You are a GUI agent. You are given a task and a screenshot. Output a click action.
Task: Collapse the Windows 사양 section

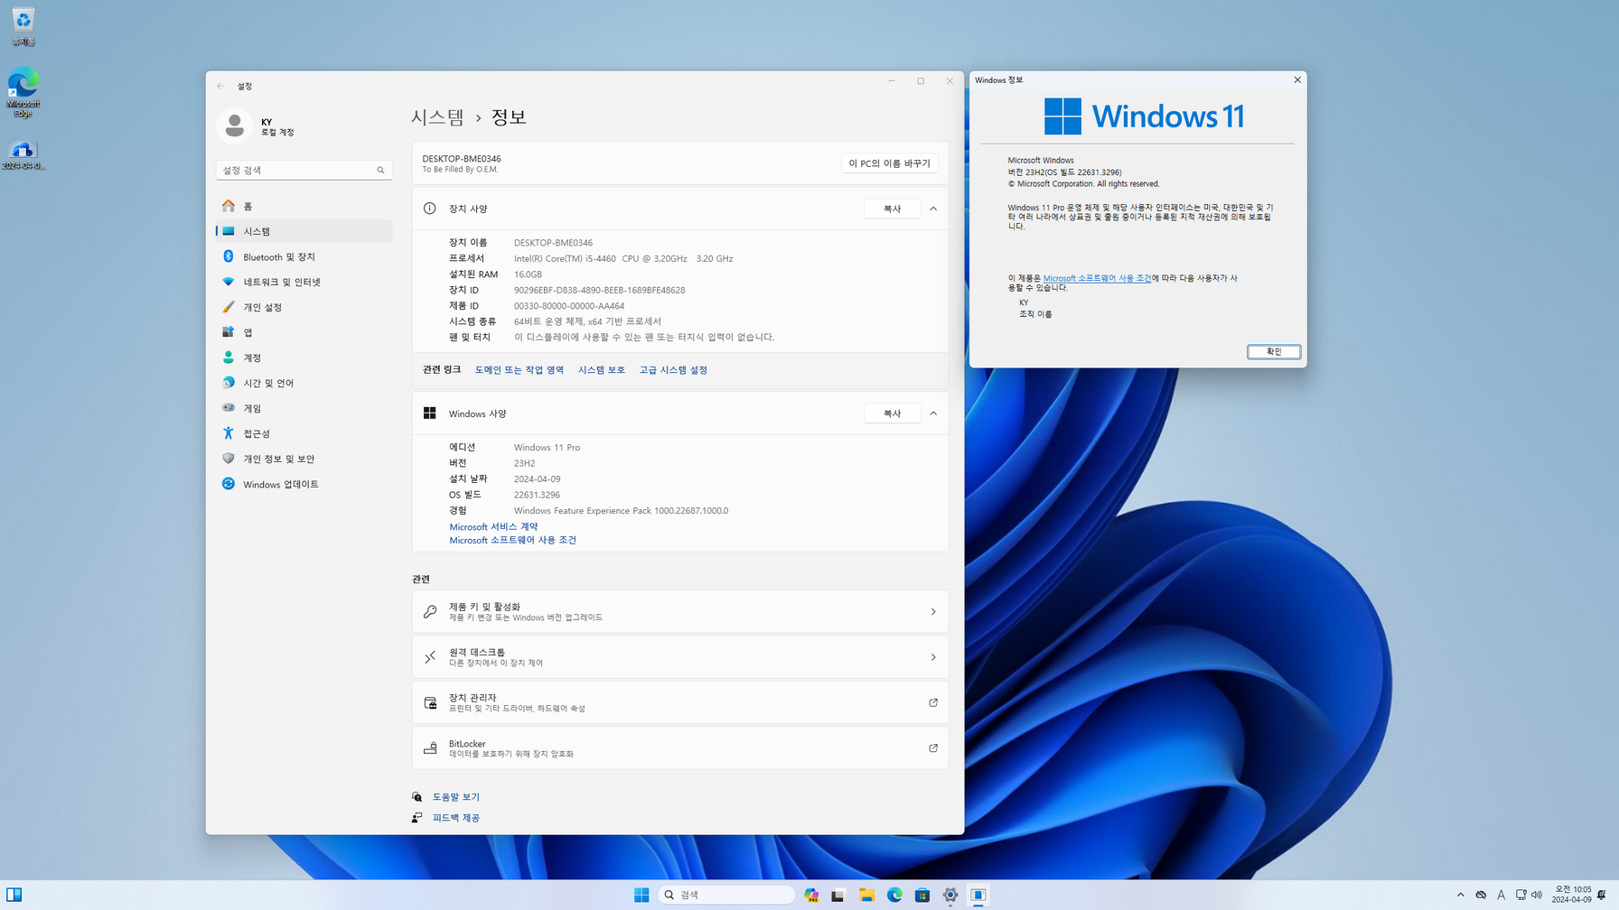[x=933, y=413]
